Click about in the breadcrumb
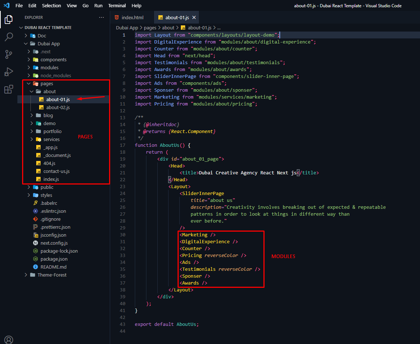 point(168,28)
